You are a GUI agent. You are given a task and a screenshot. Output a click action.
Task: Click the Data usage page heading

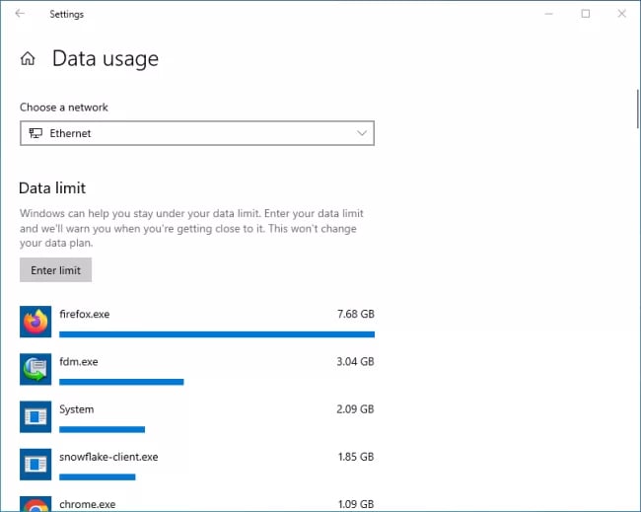106,58
